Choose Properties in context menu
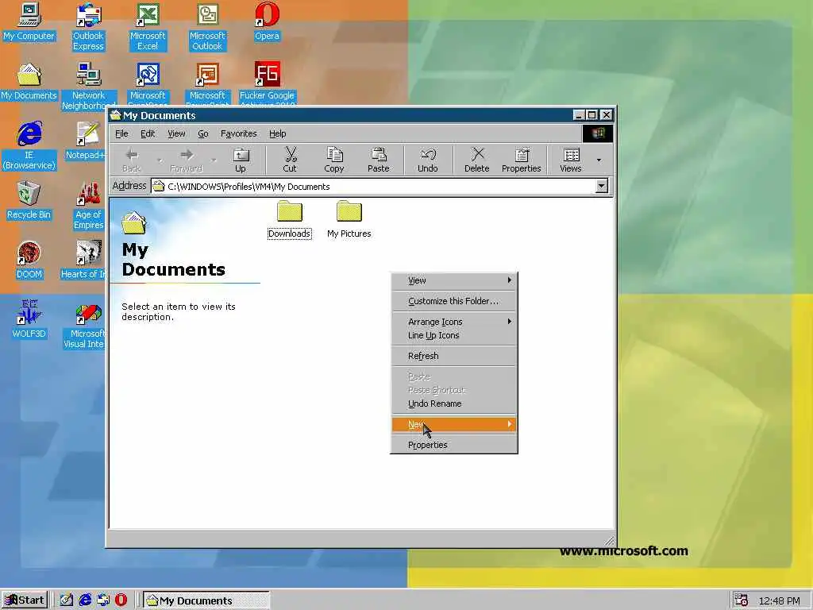 coord(453,445)
